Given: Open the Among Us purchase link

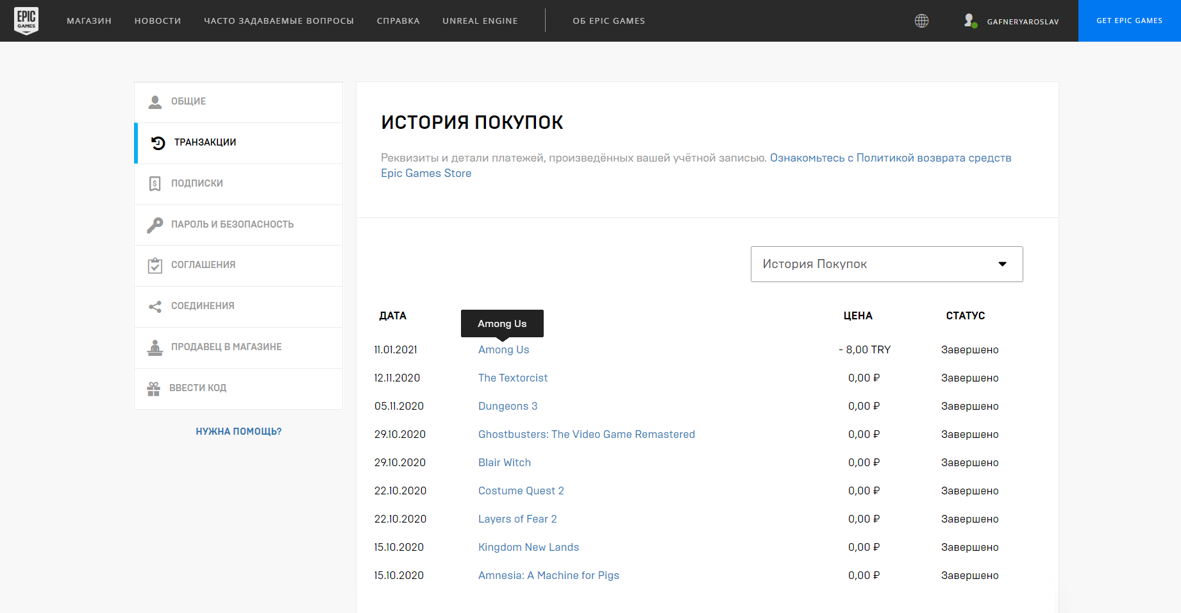Looking at the screenshot, I should [503, 349].
